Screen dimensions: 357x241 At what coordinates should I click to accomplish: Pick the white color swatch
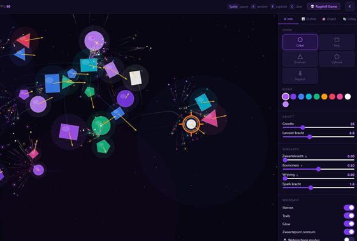[347, 96]
